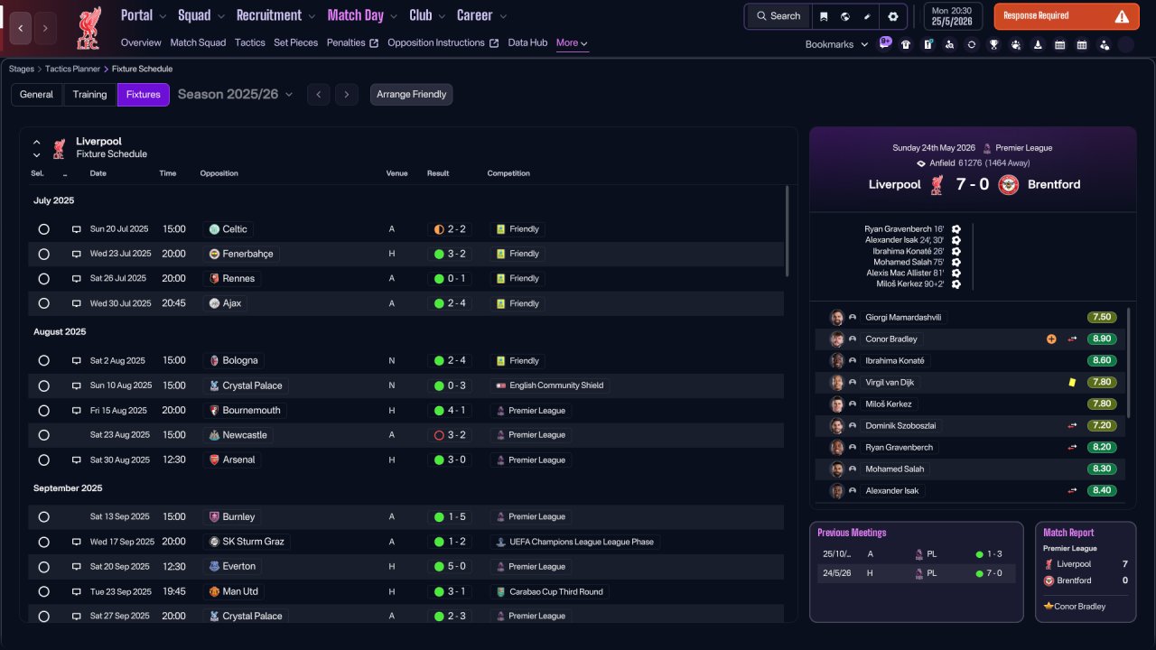The height and width of the screenshot is (650, 1156).
Task: Open the Set Pieces submenu item
Action: pos(296,42)
